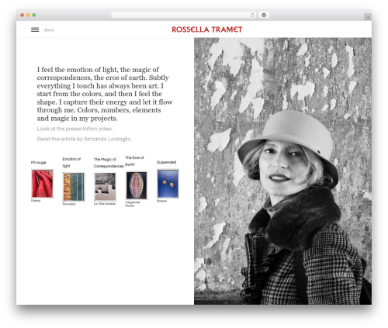Open 'Look at the presentation video' link
Viewport: 388px width, 328px height.
tap(74, 129)
